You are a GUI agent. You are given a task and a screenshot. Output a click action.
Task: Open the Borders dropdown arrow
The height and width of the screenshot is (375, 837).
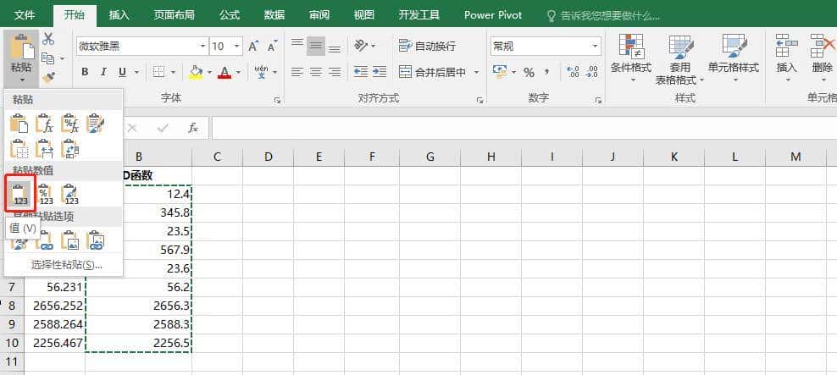click(x=174, y=72)
